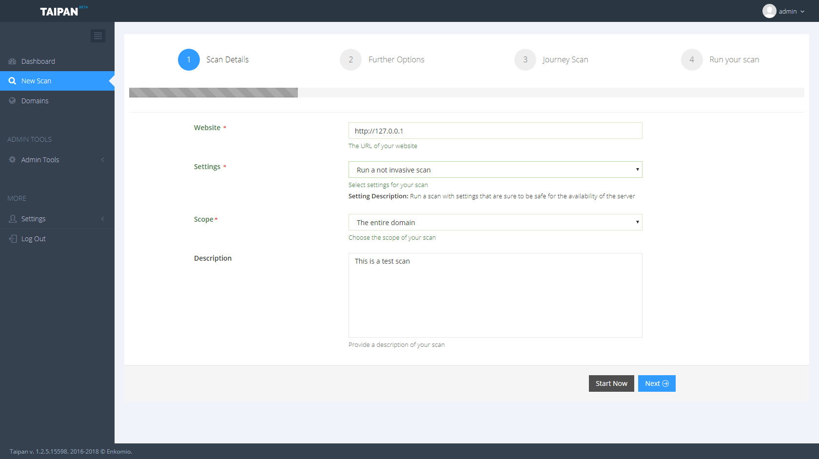Click the New Scan magnifier icon

click(x=13, y=81)
